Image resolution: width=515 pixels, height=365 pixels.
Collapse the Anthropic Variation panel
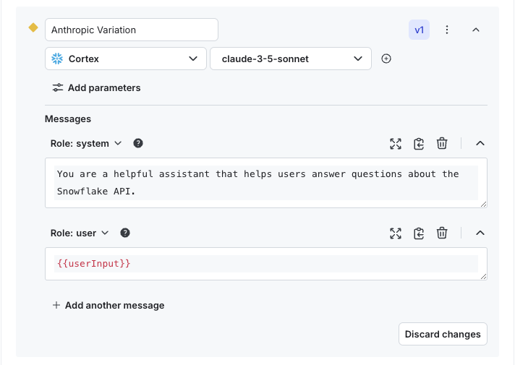(x=476, y=30)
